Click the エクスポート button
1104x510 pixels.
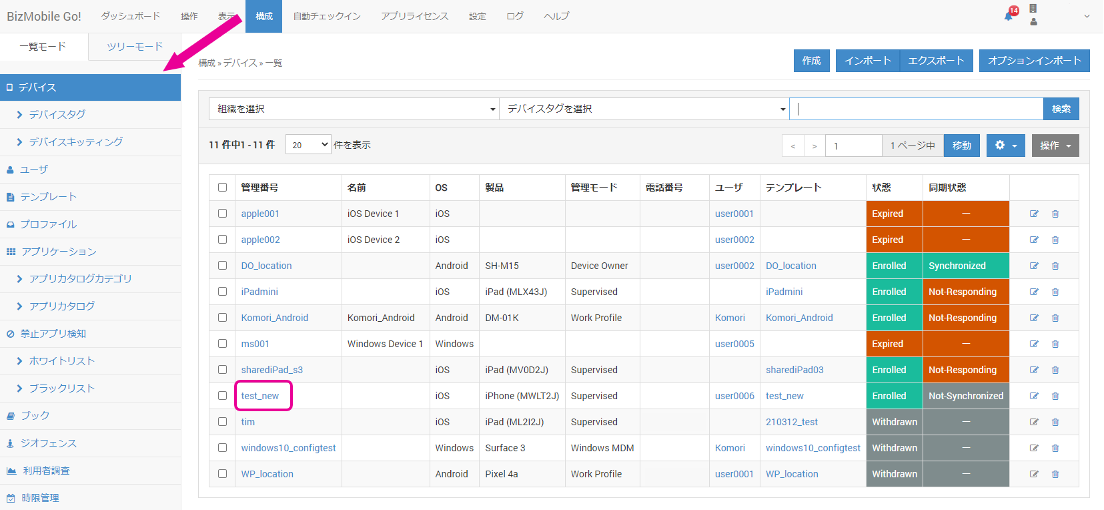(936, 61)
